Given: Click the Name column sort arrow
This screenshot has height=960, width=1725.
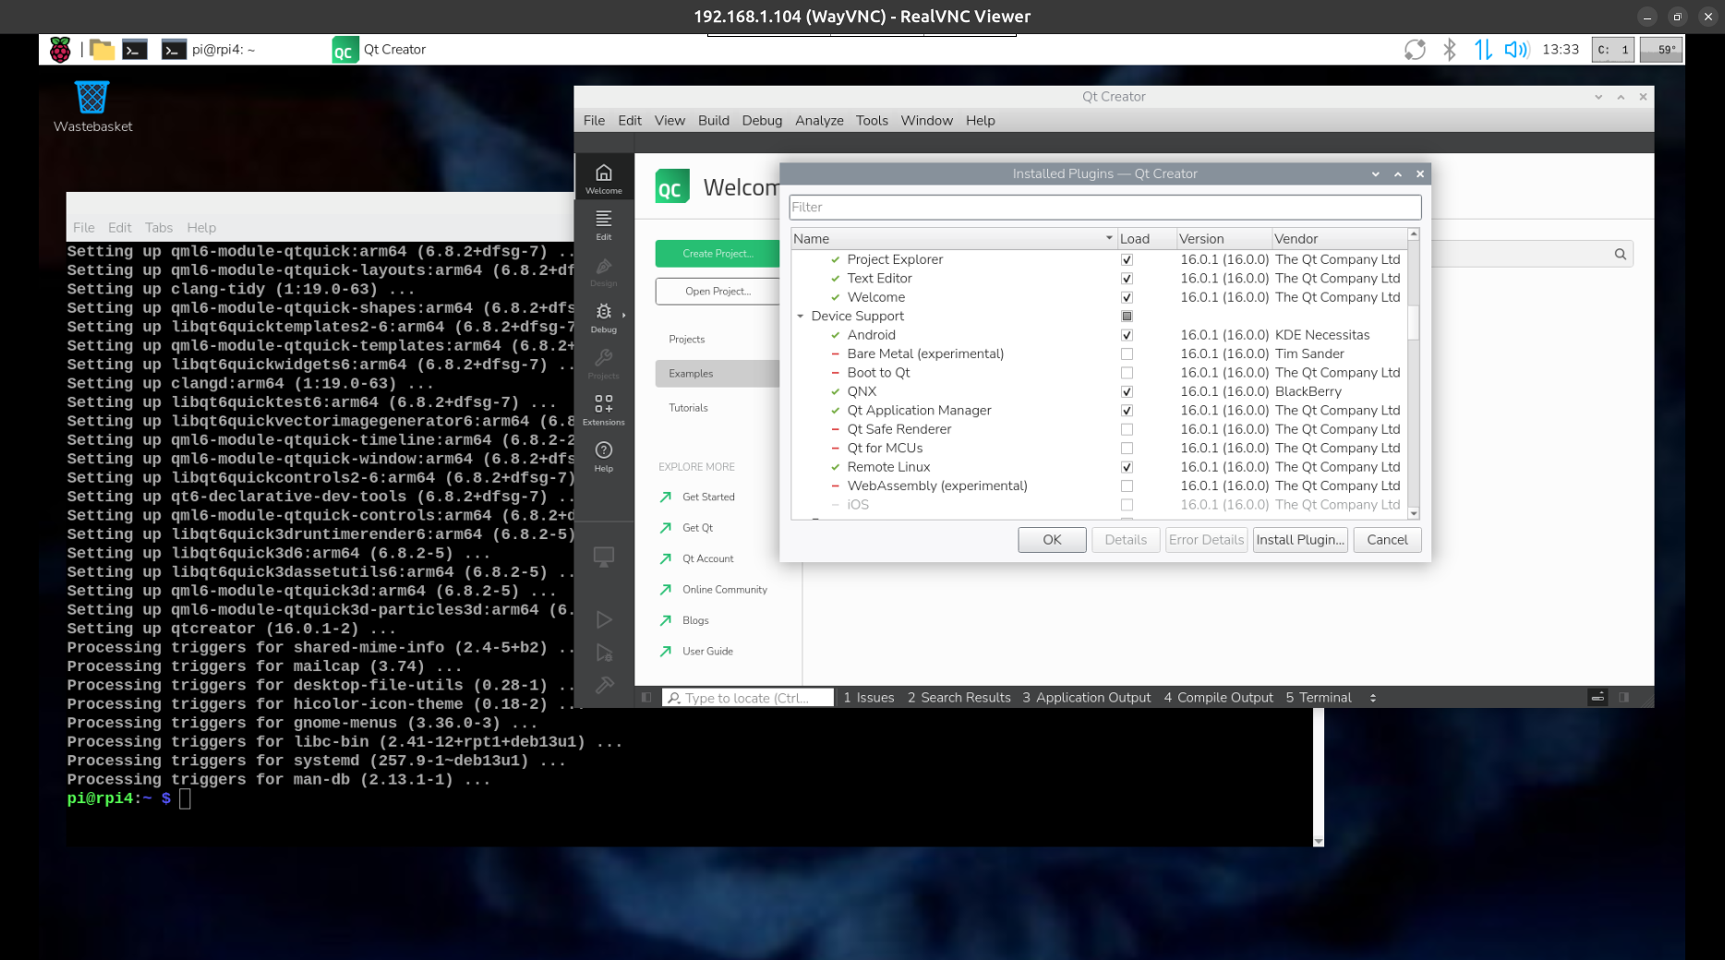Looking at the screenshot, I should click(x=1109, y=238).
